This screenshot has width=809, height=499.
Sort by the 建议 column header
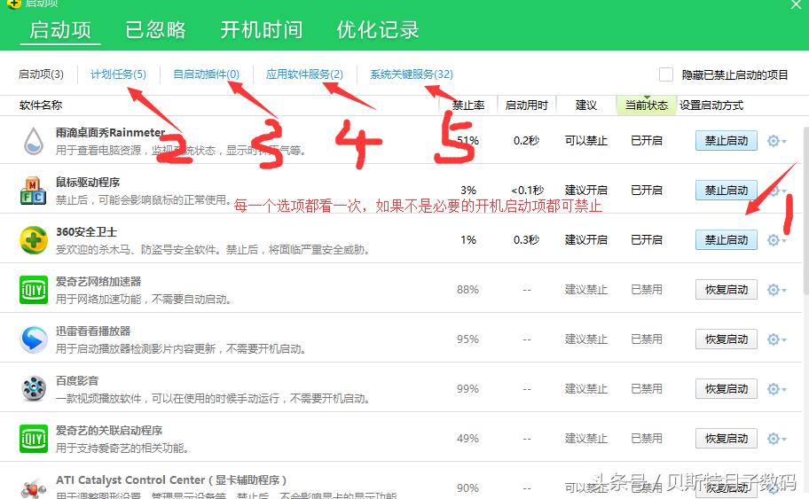click(586, 105)
